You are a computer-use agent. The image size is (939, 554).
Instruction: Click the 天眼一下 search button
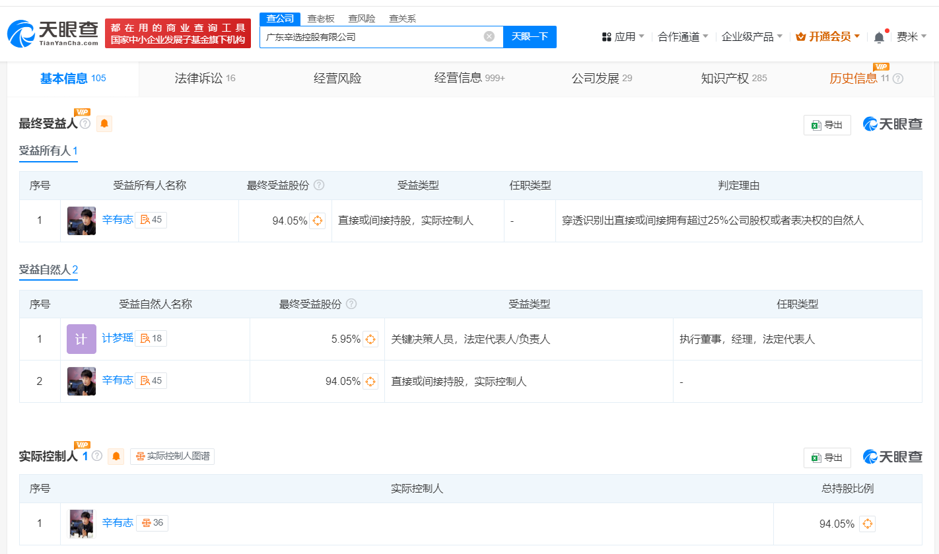click(x=530, y=36)
